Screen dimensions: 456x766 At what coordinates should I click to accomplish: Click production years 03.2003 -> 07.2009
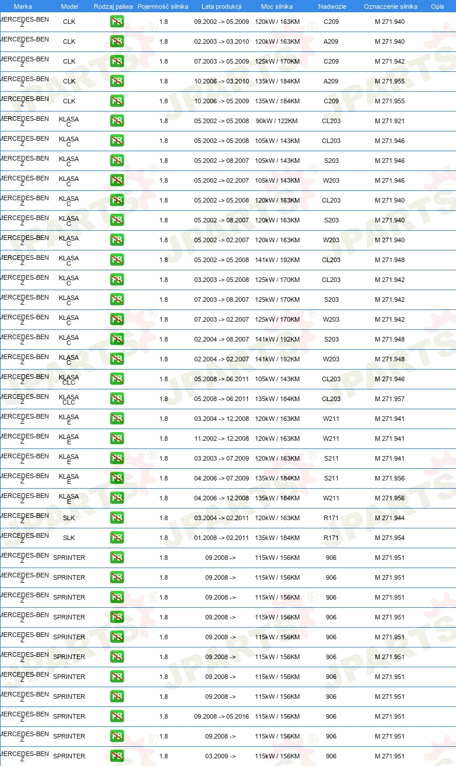coord(222,459)
